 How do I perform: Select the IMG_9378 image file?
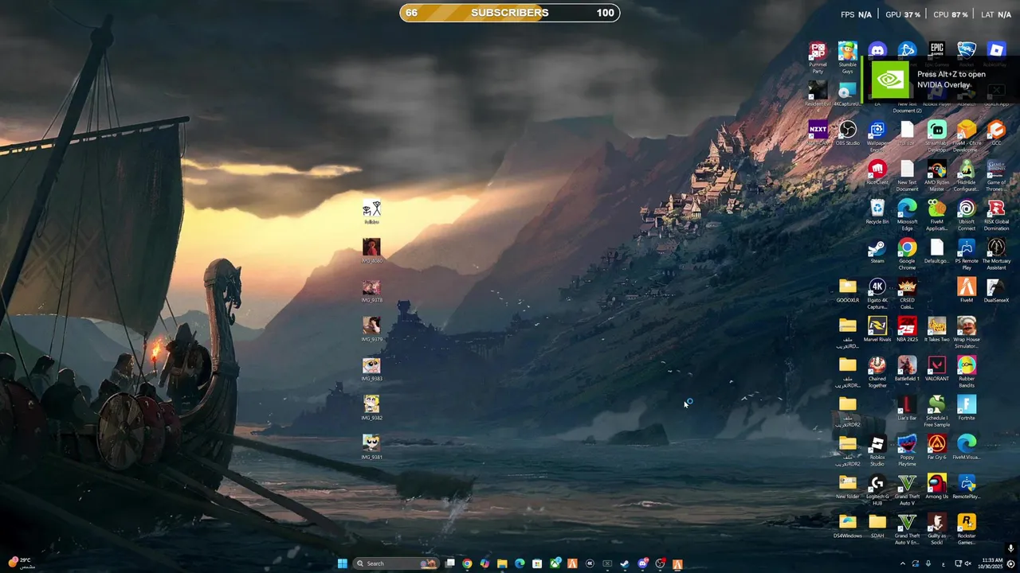point(371,290)
